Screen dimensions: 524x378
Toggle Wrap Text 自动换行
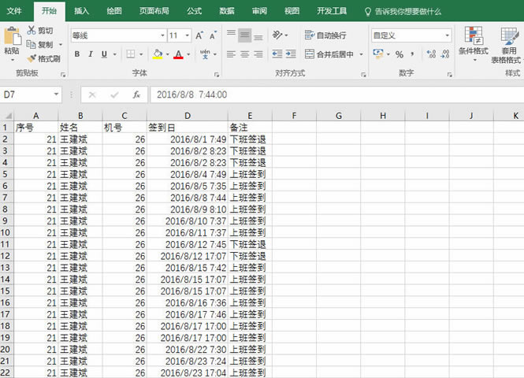click(x=325, y=35)
